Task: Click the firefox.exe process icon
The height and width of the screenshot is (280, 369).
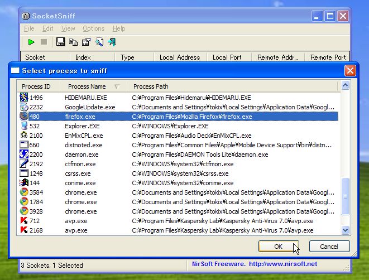Action: (x=24, y=117)
